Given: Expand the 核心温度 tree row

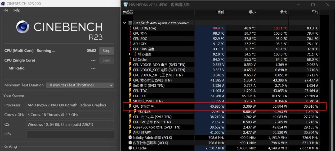Looking at the screenshot, I should click(129, 54).
